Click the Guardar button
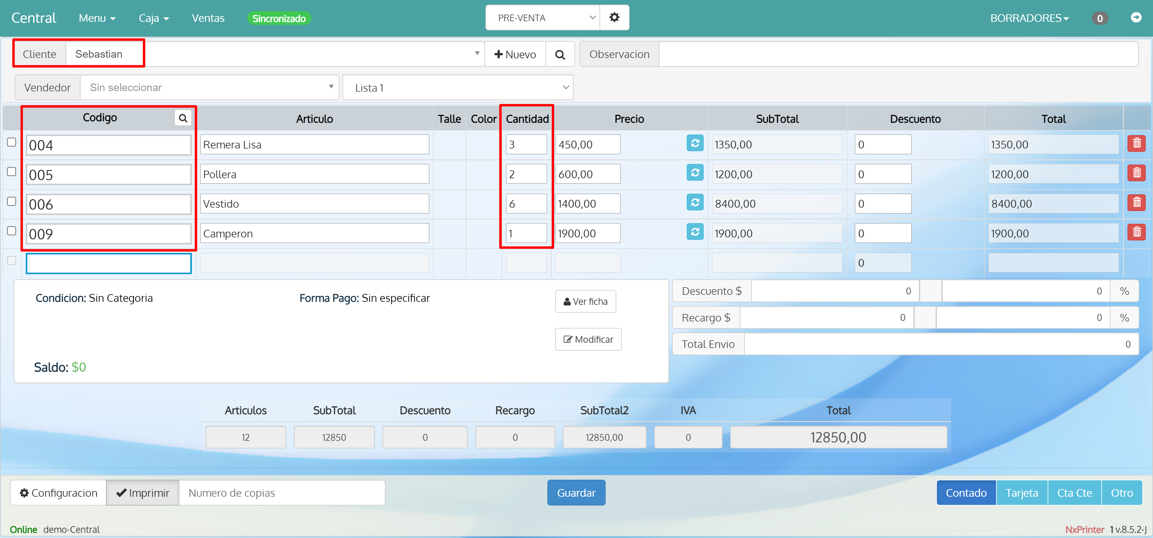Image resolution: width=1153 pixels, height=538 pixels. click(576, 493)
